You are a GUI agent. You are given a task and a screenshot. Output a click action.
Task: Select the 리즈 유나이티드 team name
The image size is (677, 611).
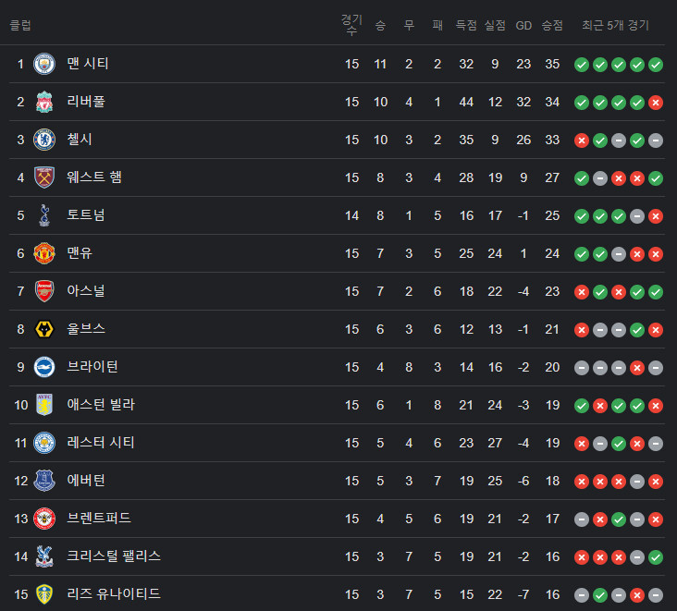[x=114, y=593]
